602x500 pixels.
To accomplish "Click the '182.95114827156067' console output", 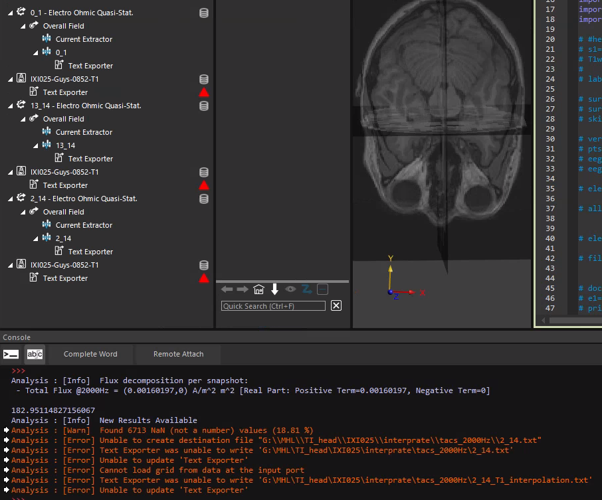I will (53, 410).
